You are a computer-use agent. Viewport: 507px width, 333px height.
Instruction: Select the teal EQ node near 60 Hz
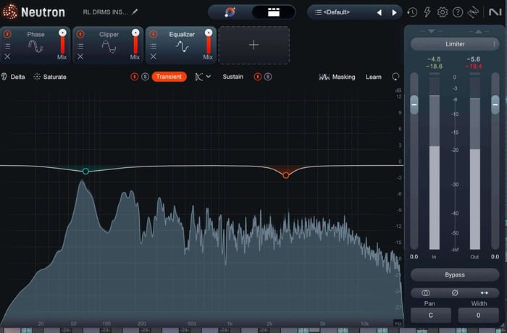[85, 171]
